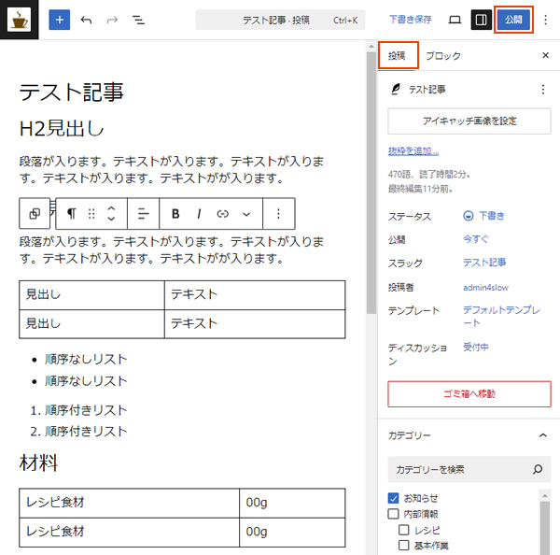The image size is (560, 555).
Task: Click the preview device icon
Action: pyautogui.click(x=455, y=20)
